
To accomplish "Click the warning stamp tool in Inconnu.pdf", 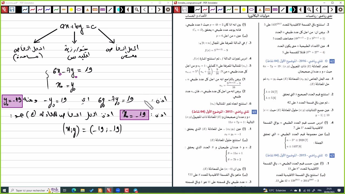I will (87, 10).
